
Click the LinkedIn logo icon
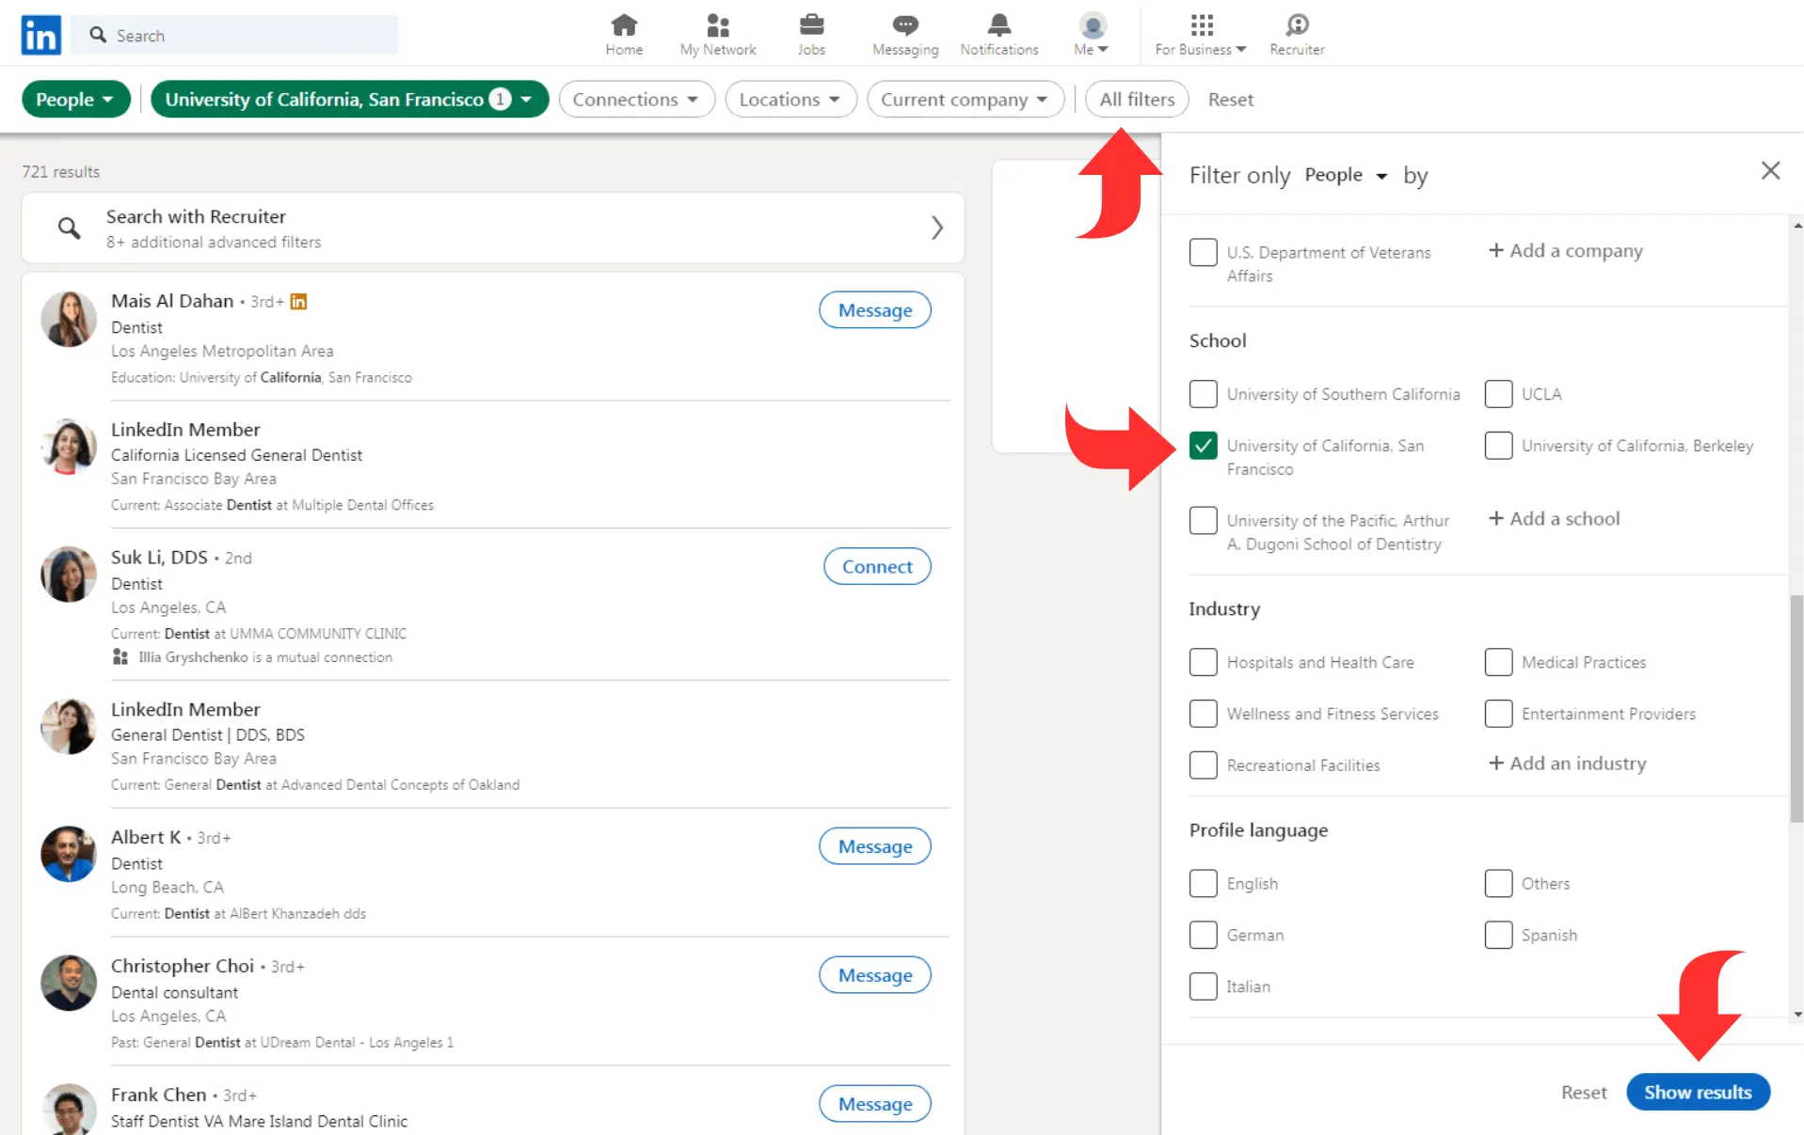(40, 35)
